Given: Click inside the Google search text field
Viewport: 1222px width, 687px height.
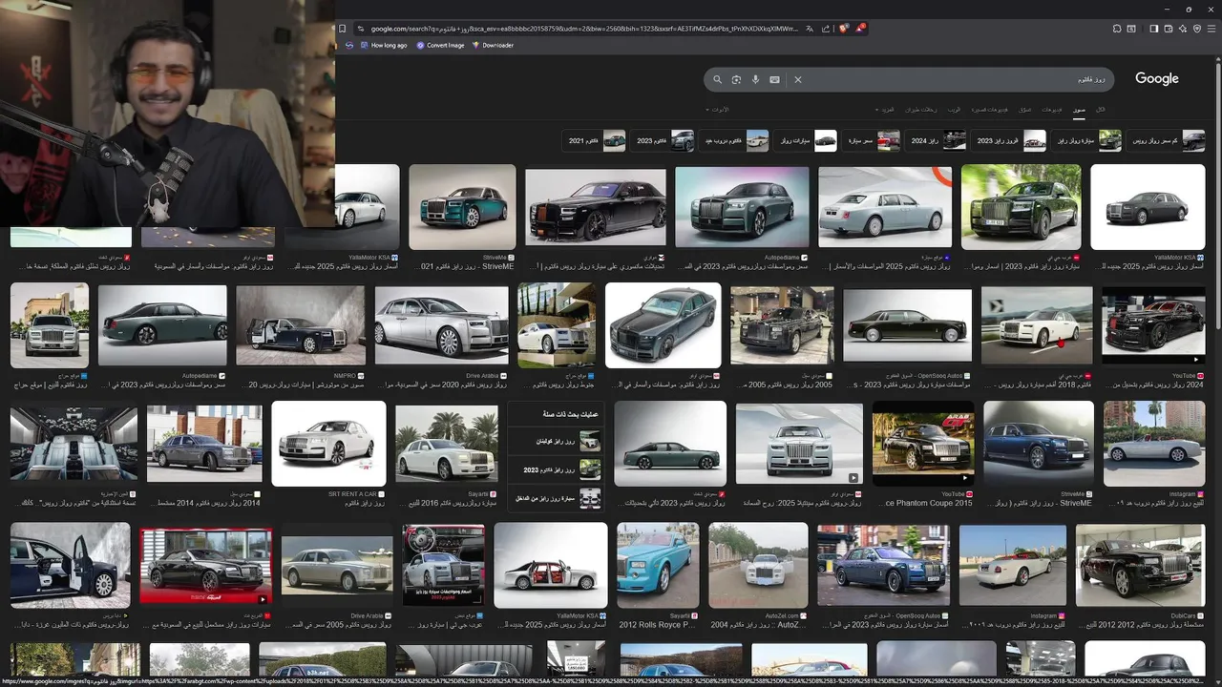Looking at the screenshot, I should pos(957,80).
